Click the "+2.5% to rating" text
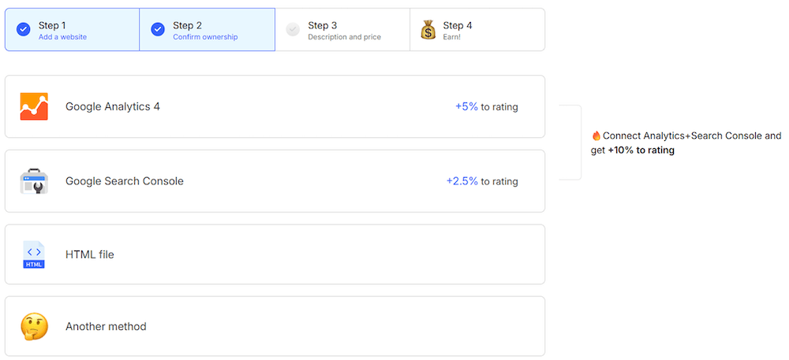 coord(482,181)
